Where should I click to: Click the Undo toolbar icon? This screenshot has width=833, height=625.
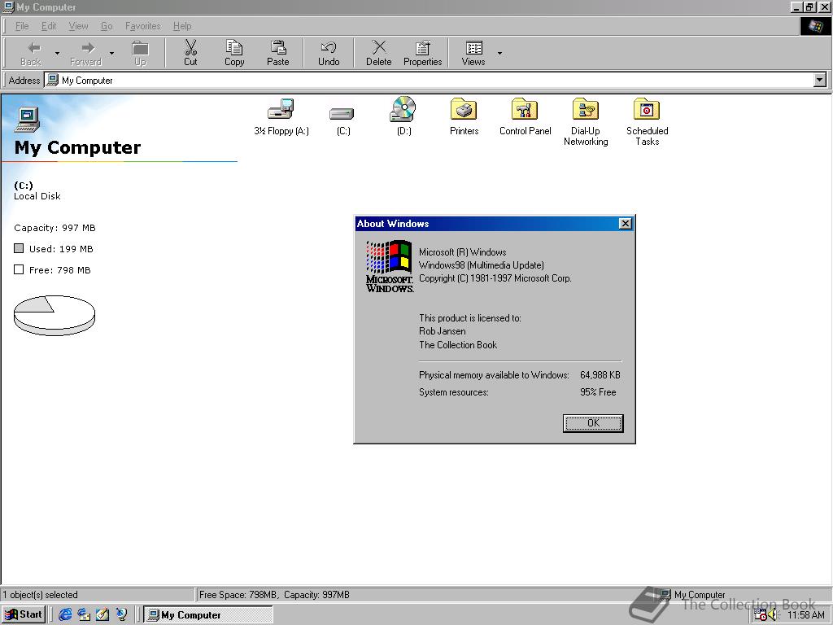(329, 48)
